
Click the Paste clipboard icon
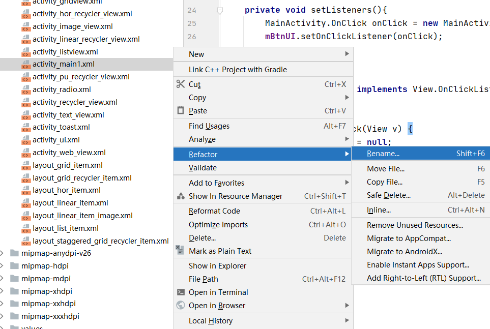point(180,110)
